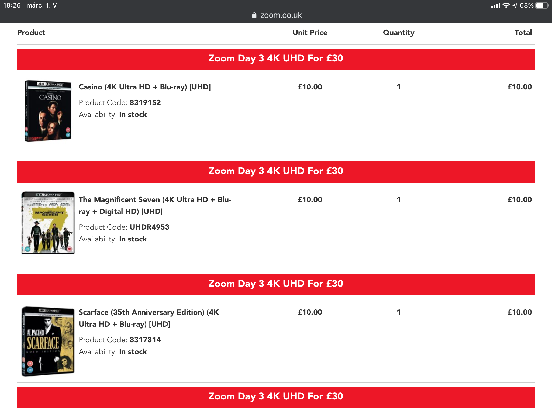The height and width of the screenshot is (414, 552).
Task: Tap the cellular signal bars icon
Action: click(495, 5)
